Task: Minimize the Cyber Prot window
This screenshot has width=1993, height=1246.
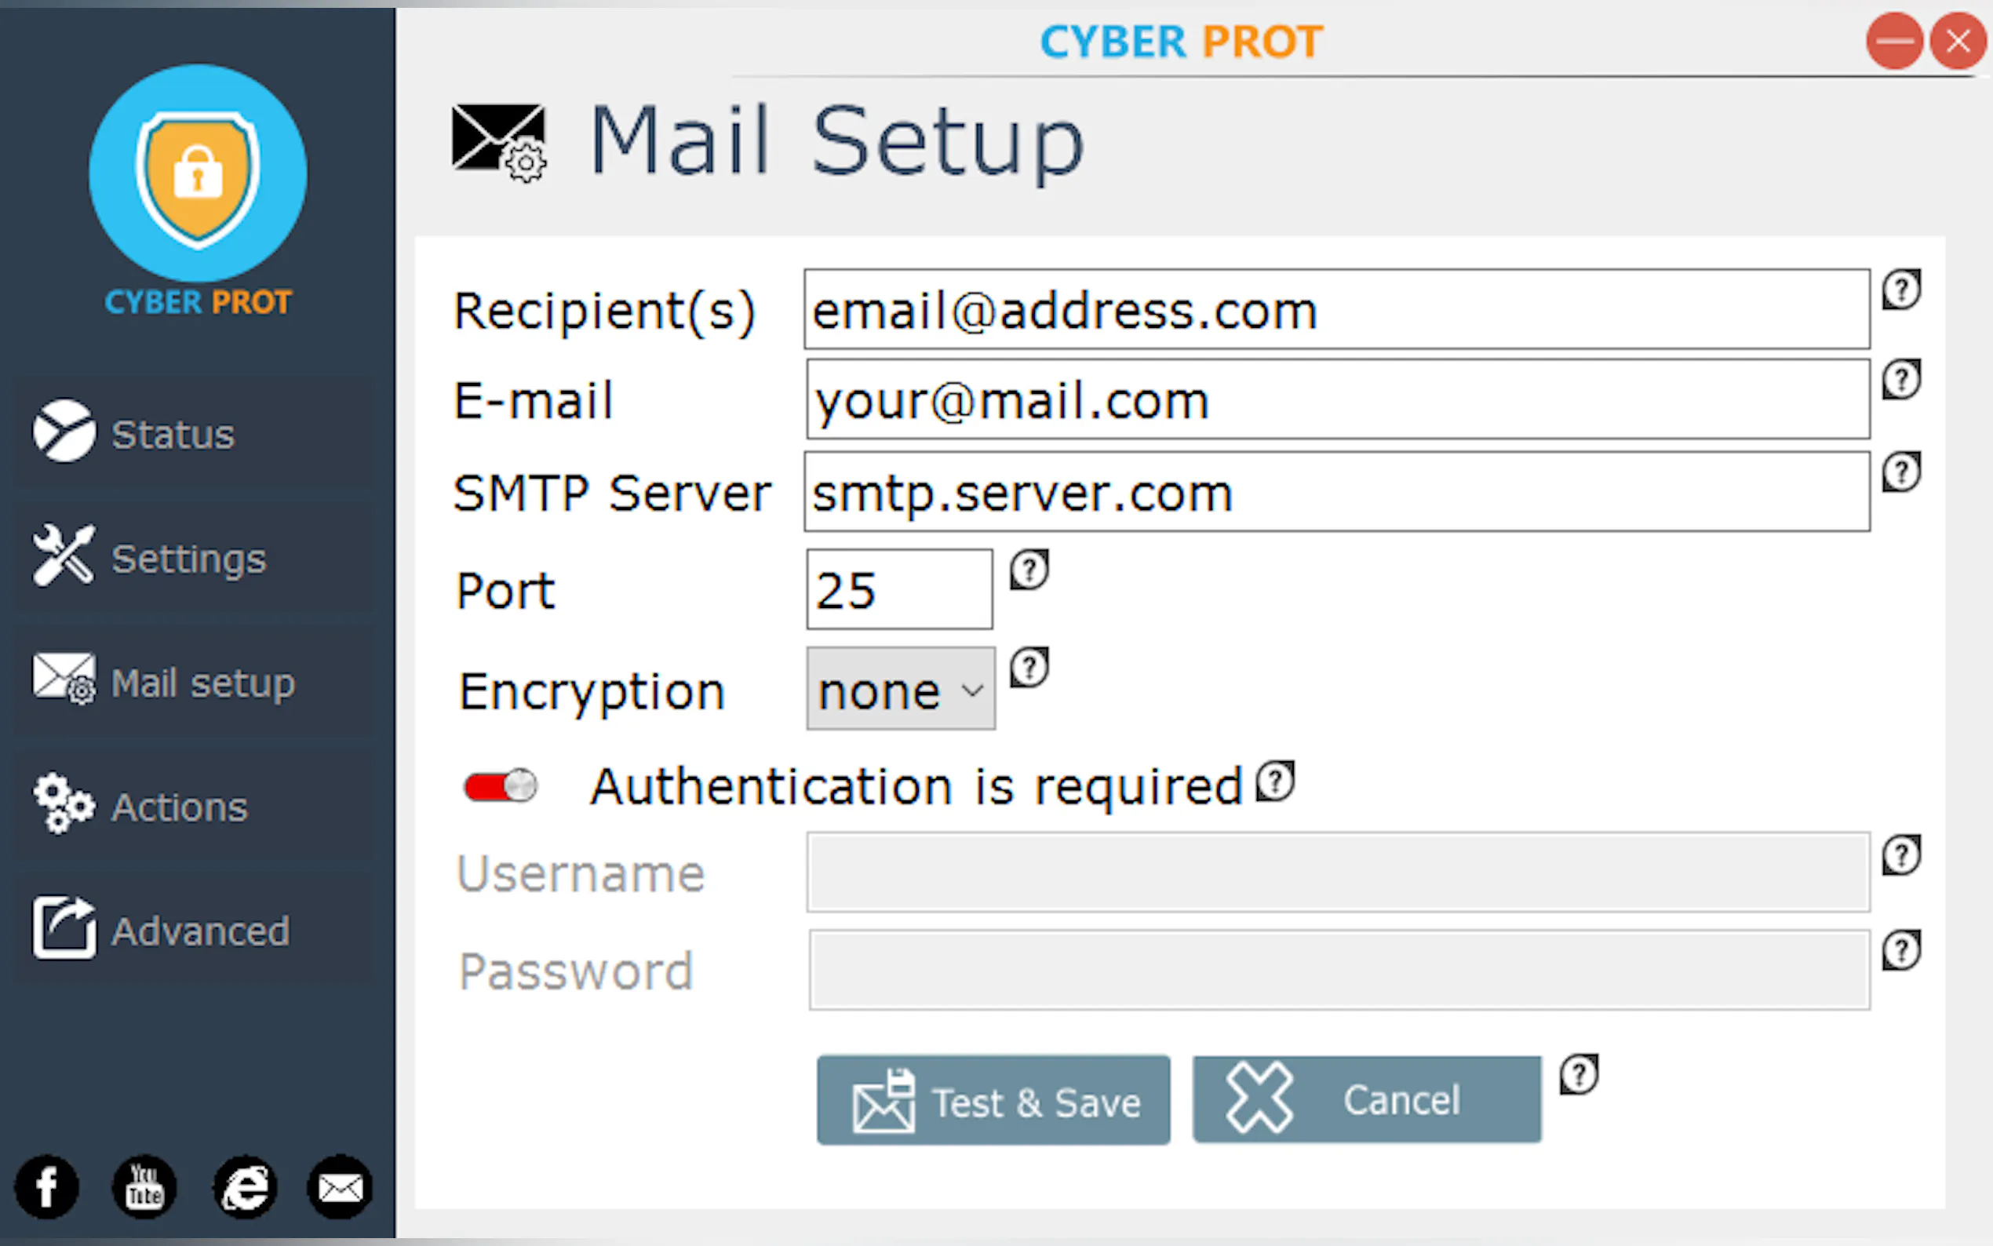Action: pyautogui.click(x=1894, y=42)
